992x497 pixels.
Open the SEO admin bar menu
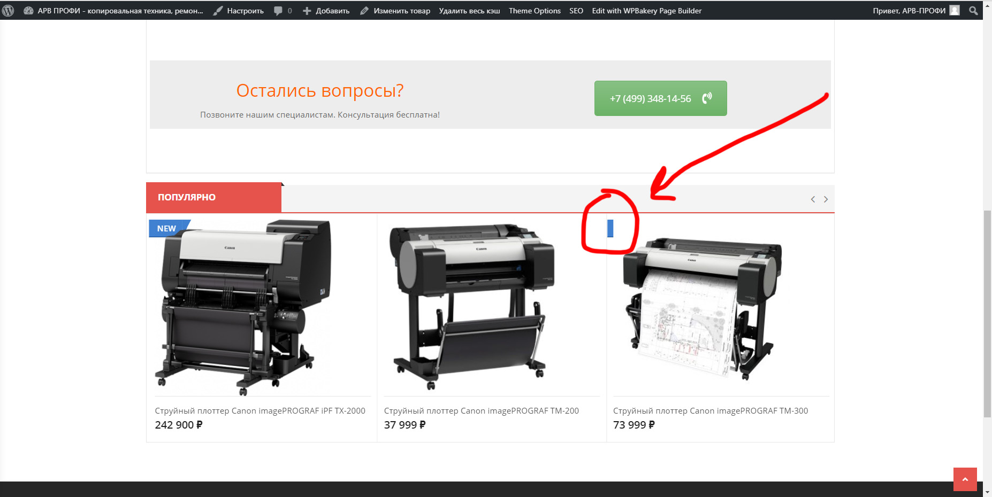click(x=576, y=11)
